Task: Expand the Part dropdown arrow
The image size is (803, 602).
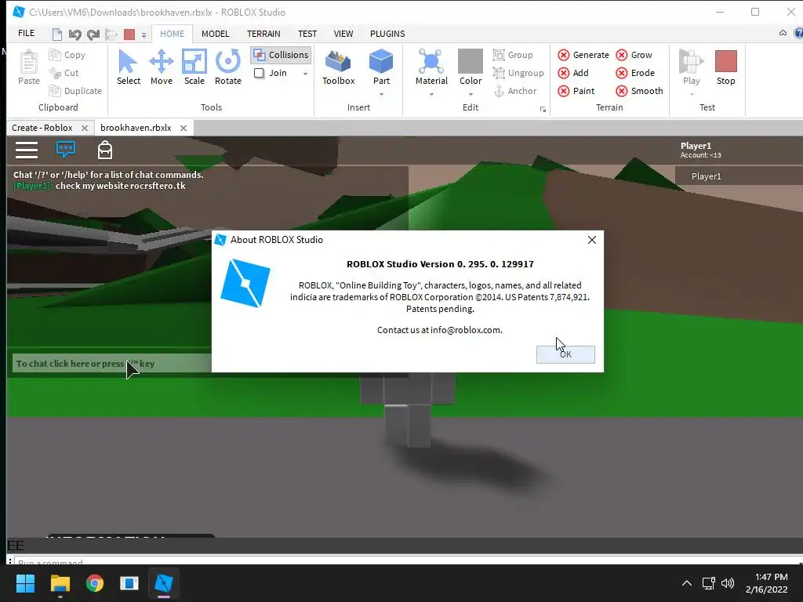Action: point(382,94)
